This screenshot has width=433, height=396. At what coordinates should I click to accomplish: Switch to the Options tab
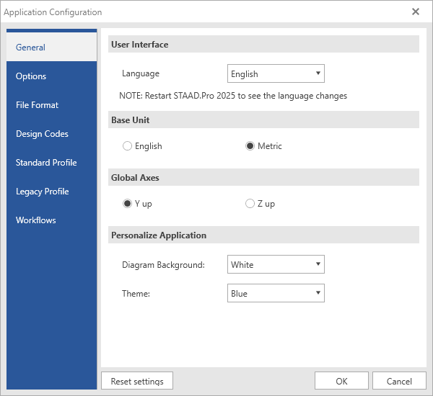click(52, 76)
